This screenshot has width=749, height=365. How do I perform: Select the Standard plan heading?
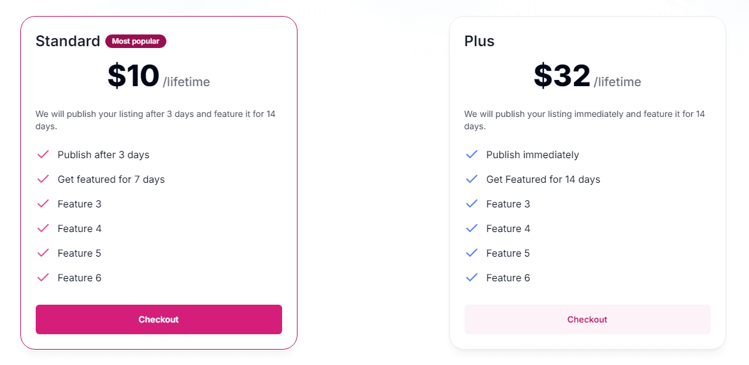[x=68, y=41]
